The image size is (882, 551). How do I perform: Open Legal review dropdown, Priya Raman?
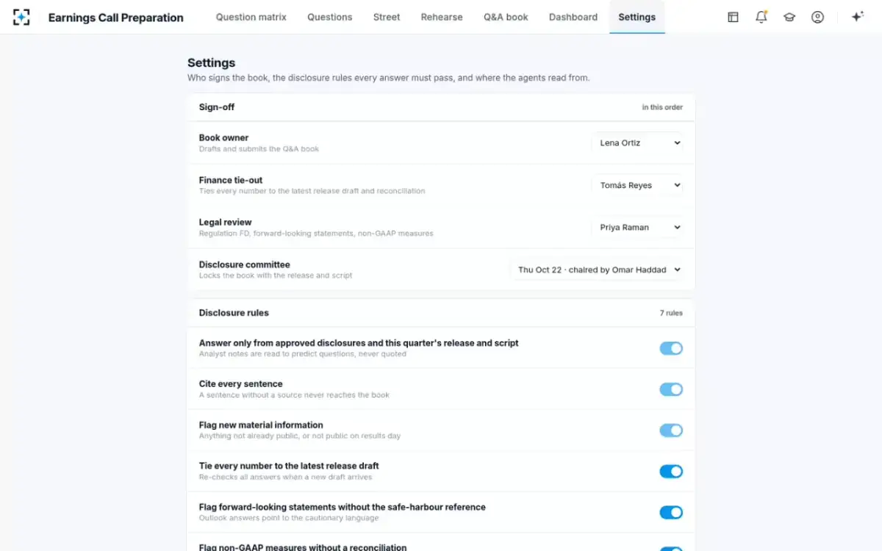(637, 228)
